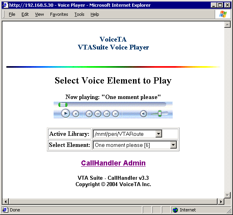Viewport: 233px width, 215px height.
Task: Click the vertical scrollbar down arrow
Action: point(227,195)
